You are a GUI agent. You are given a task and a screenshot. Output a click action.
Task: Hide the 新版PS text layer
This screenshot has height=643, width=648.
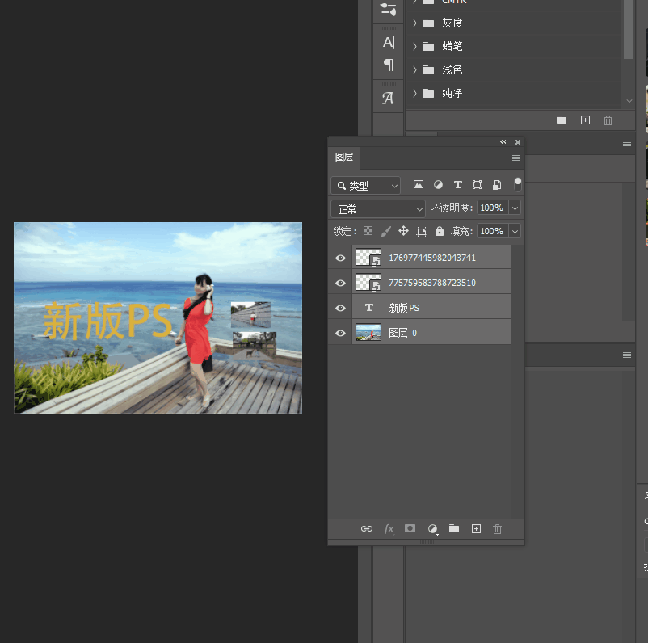340,308
